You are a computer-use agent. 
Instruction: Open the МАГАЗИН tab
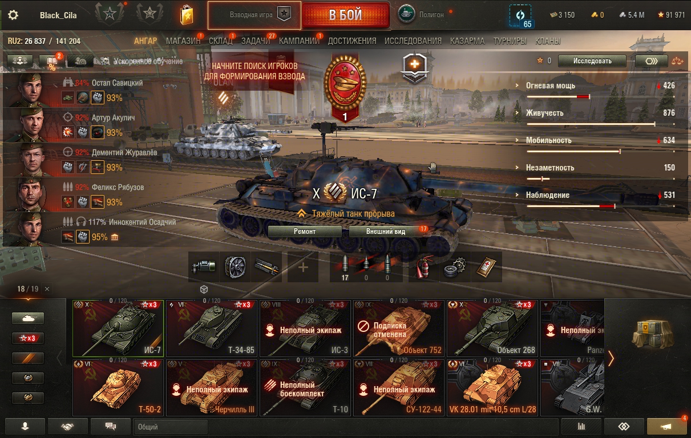point(183,41)
